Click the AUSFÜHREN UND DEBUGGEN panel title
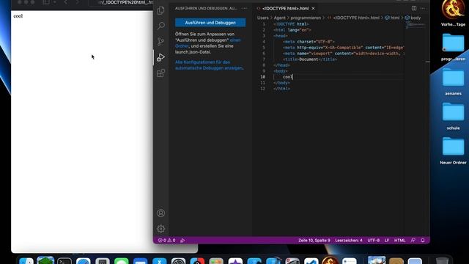 (206, 8)
